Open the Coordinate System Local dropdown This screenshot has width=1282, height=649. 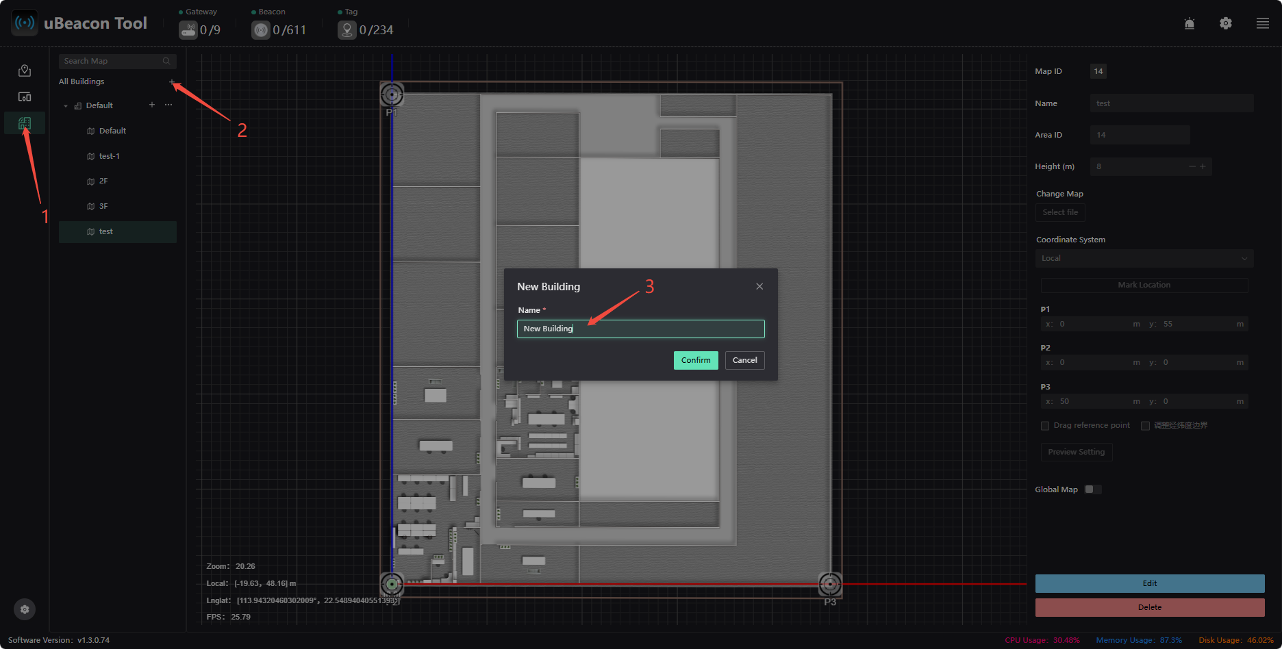(1144, 258)
